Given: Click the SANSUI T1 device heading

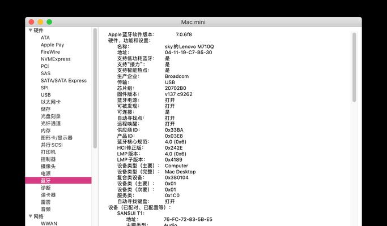Looking at the screenshot, I should 131,213.
